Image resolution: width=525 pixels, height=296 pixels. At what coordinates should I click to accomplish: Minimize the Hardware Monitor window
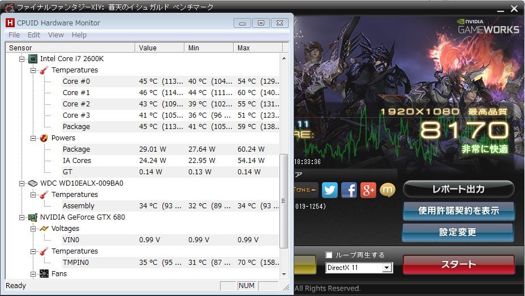pyautogui.click(x=242, y=23)
